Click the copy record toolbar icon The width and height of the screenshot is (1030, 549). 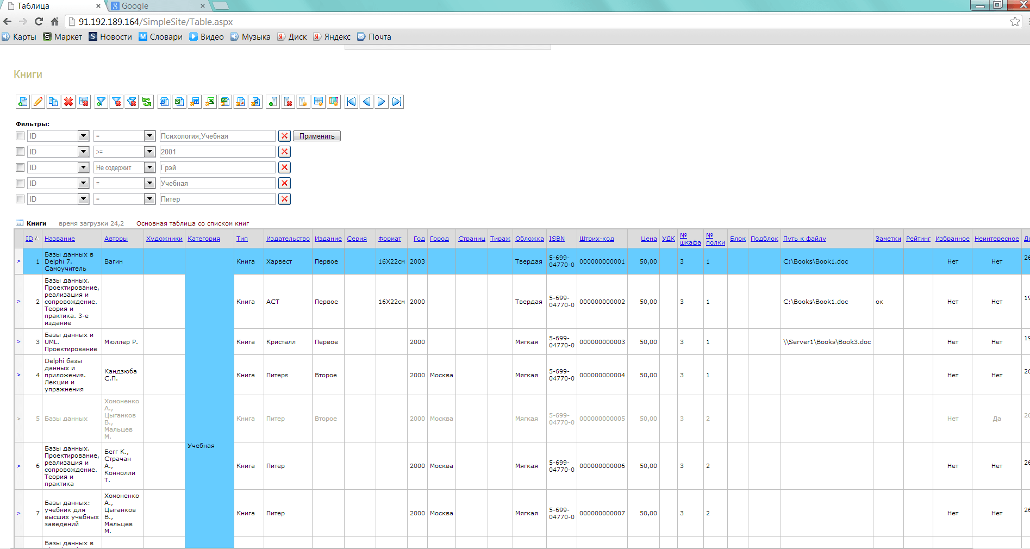(x=53, y=102)
